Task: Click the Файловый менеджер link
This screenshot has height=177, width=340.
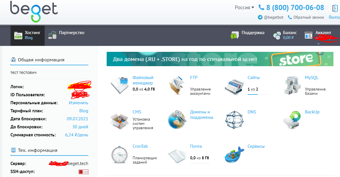Action: click(143, 80)
